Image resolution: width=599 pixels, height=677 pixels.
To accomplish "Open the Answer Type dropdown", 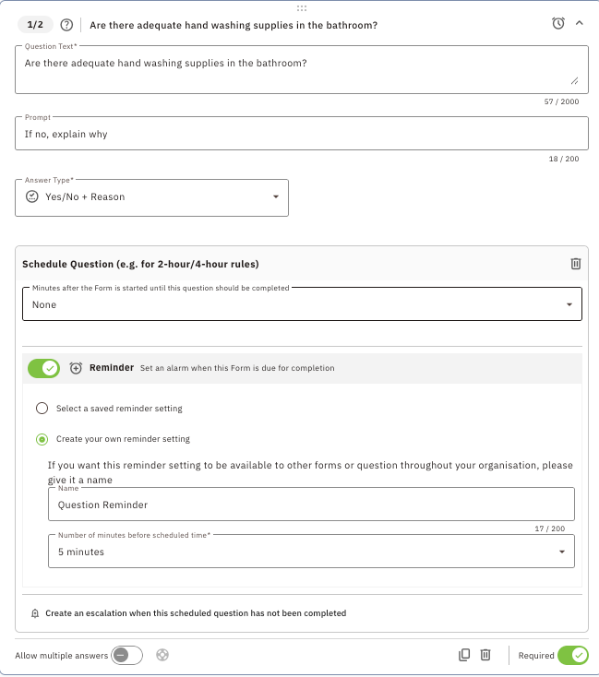I will (152, 197).
